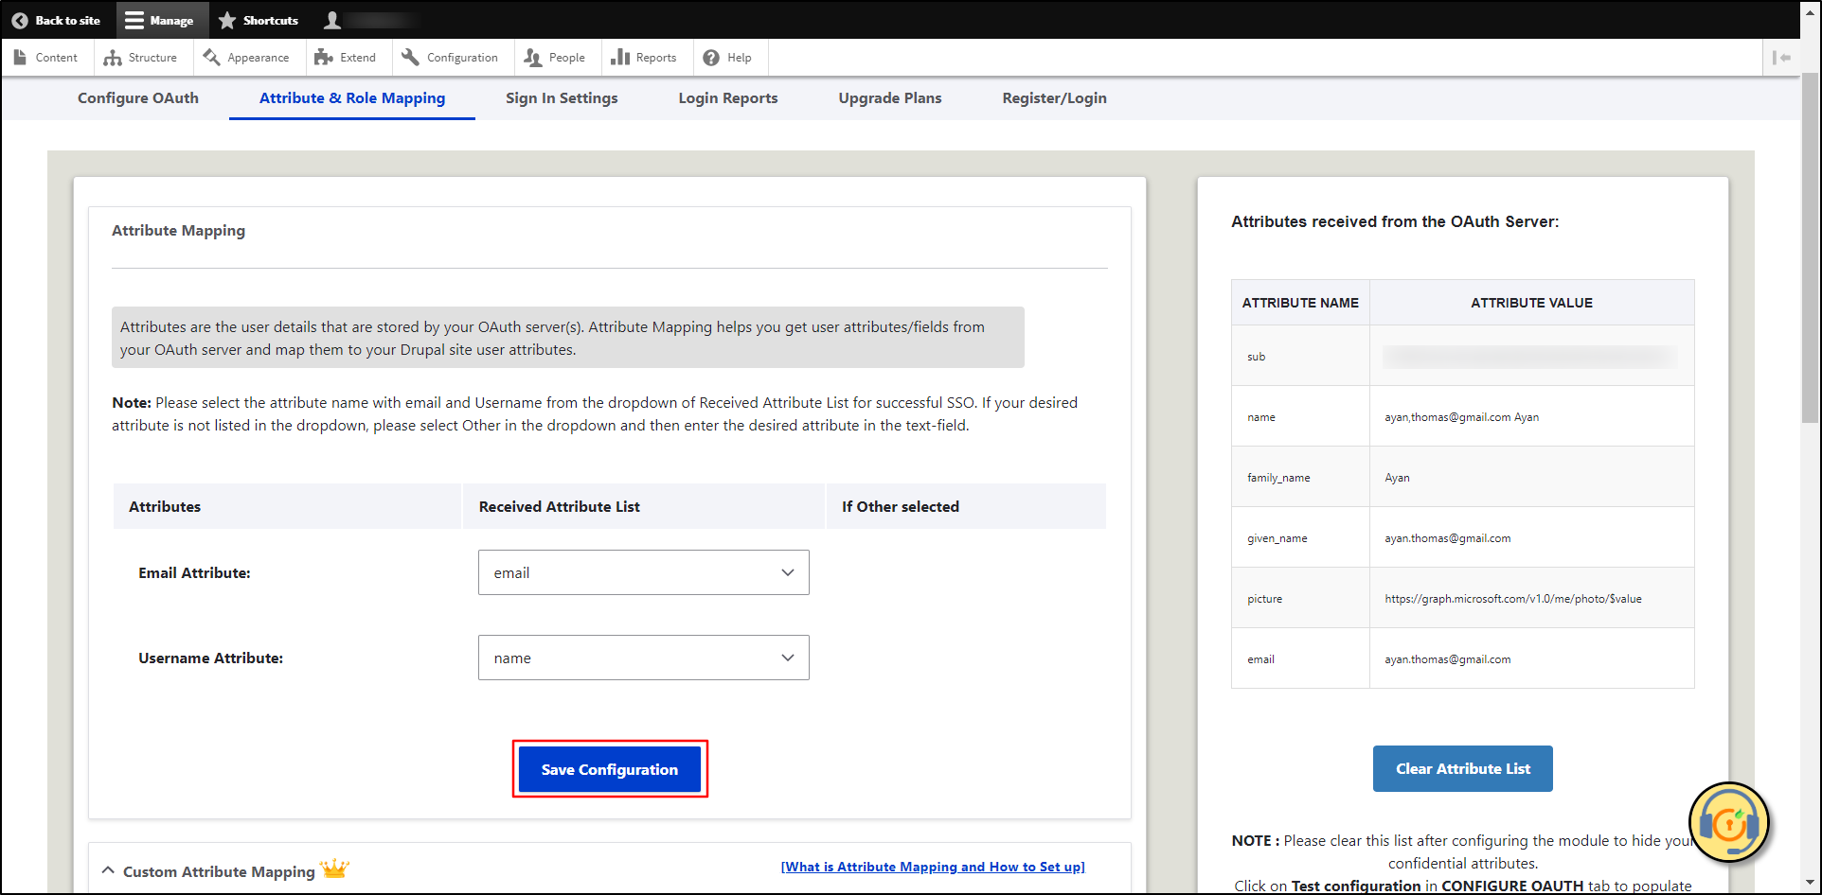The width and height of the screenshot is (1822, 895).
Task: Select the Shortcuts star icon
Action: click(x=225, y=20)
